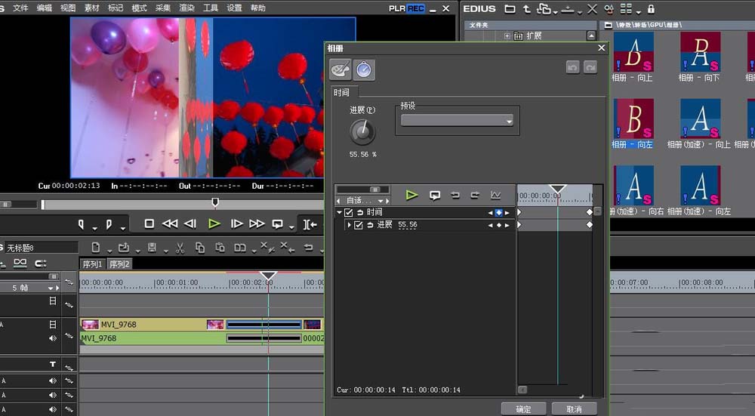Play the timeline in preview window
This screenshot has height=416, width=755.
tap(214, 224)
